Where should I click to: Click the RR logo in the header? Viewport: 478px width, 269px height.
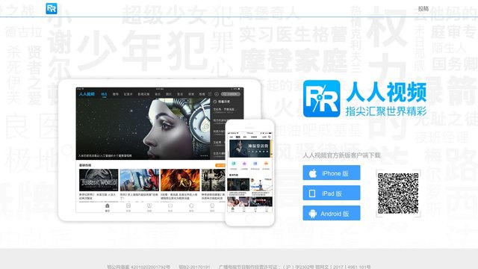[52, 8]
